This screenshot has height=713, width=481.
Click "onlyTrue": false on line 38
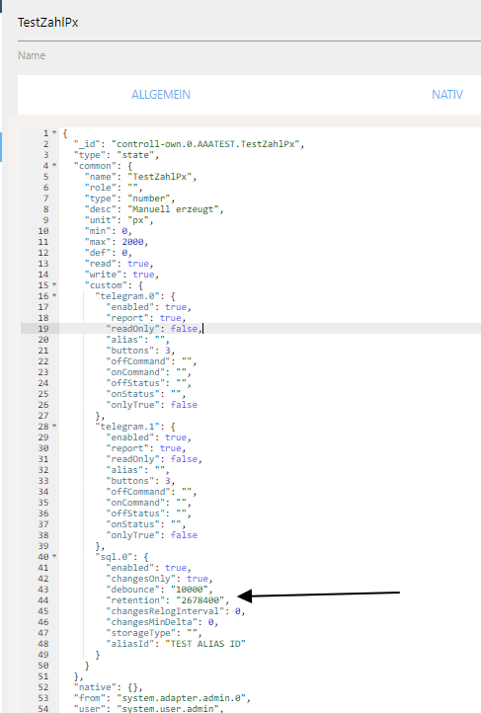click(151, 535)
